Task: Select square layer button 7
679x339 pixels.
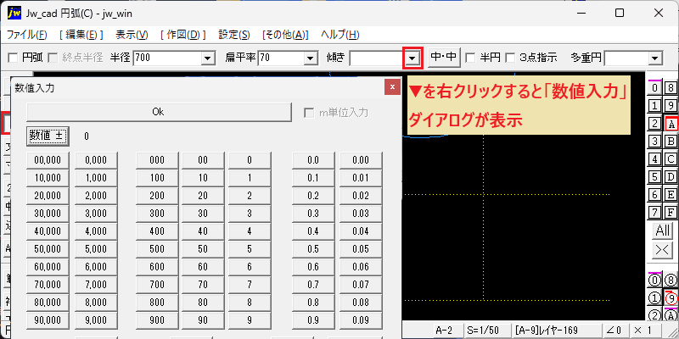Action: coord(654,213)
